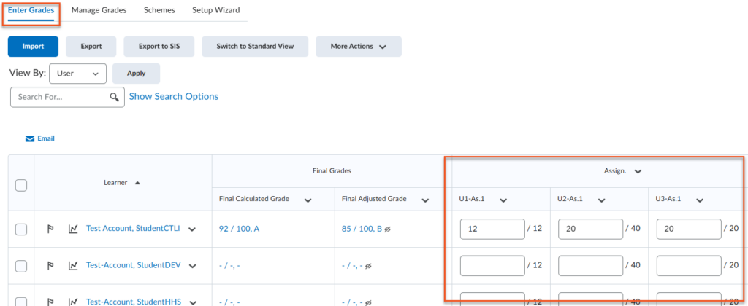This screenshot has width=748, height=306.
Task: Open progress chart icon for StudentCTLI
Action: 73,229
